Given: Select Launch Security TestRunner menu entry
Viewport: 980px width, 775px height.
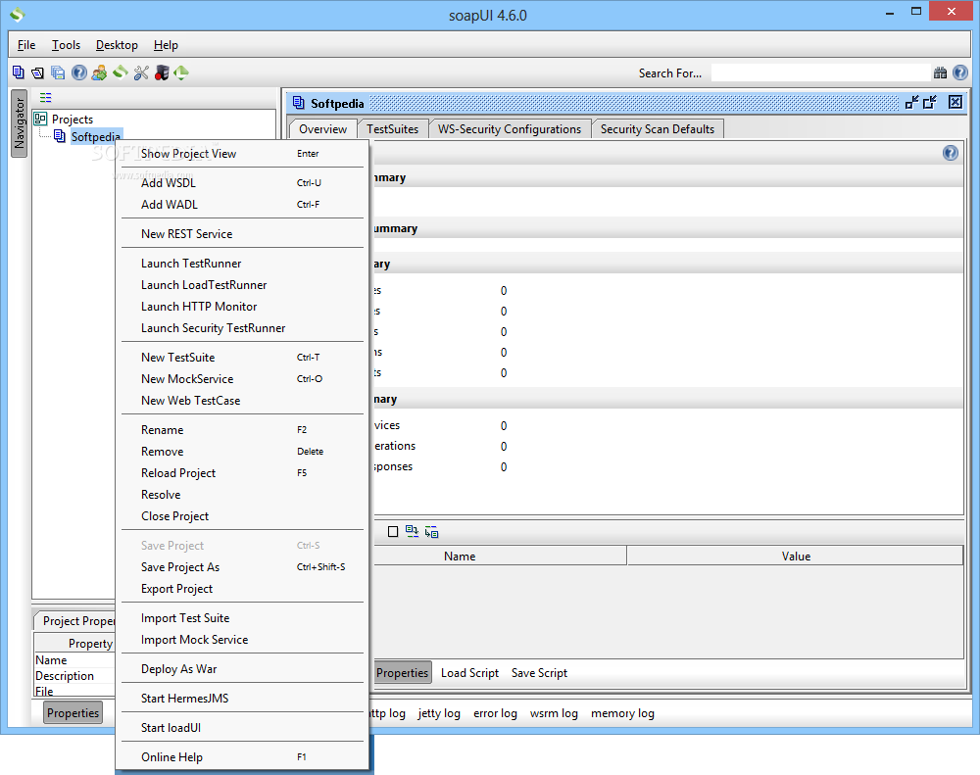Looking at the screenshot, I should (242, 328).
